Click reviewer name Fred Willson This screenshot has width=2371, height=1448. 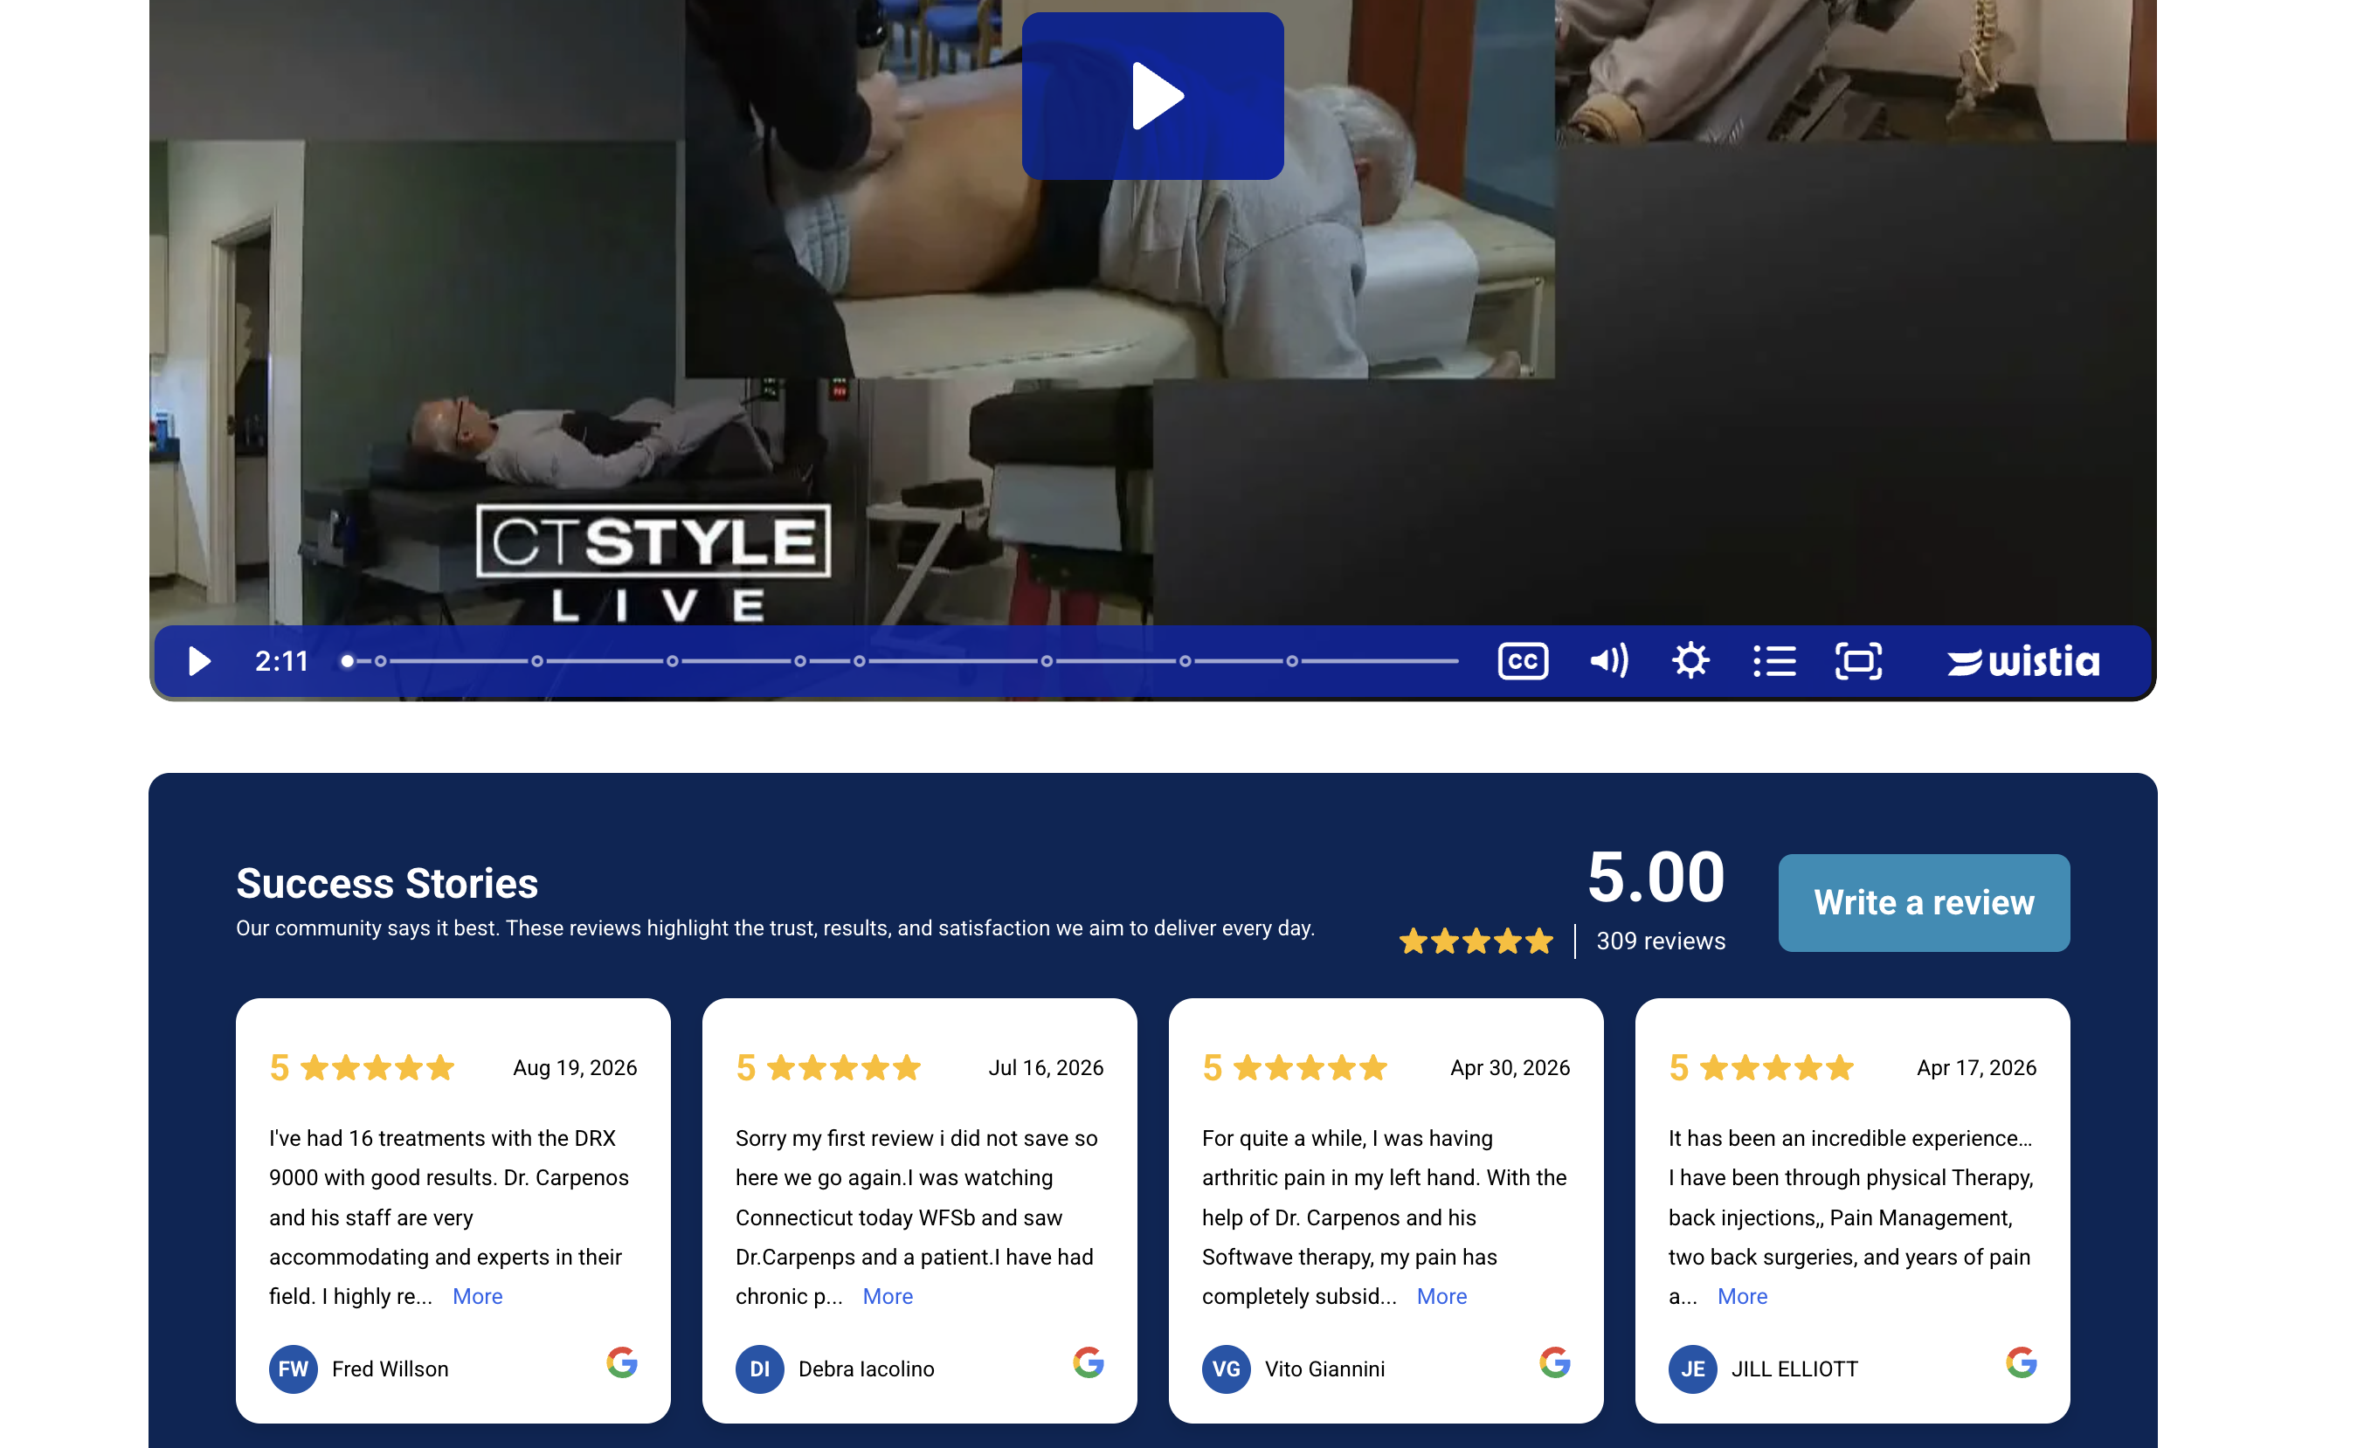390,1369
